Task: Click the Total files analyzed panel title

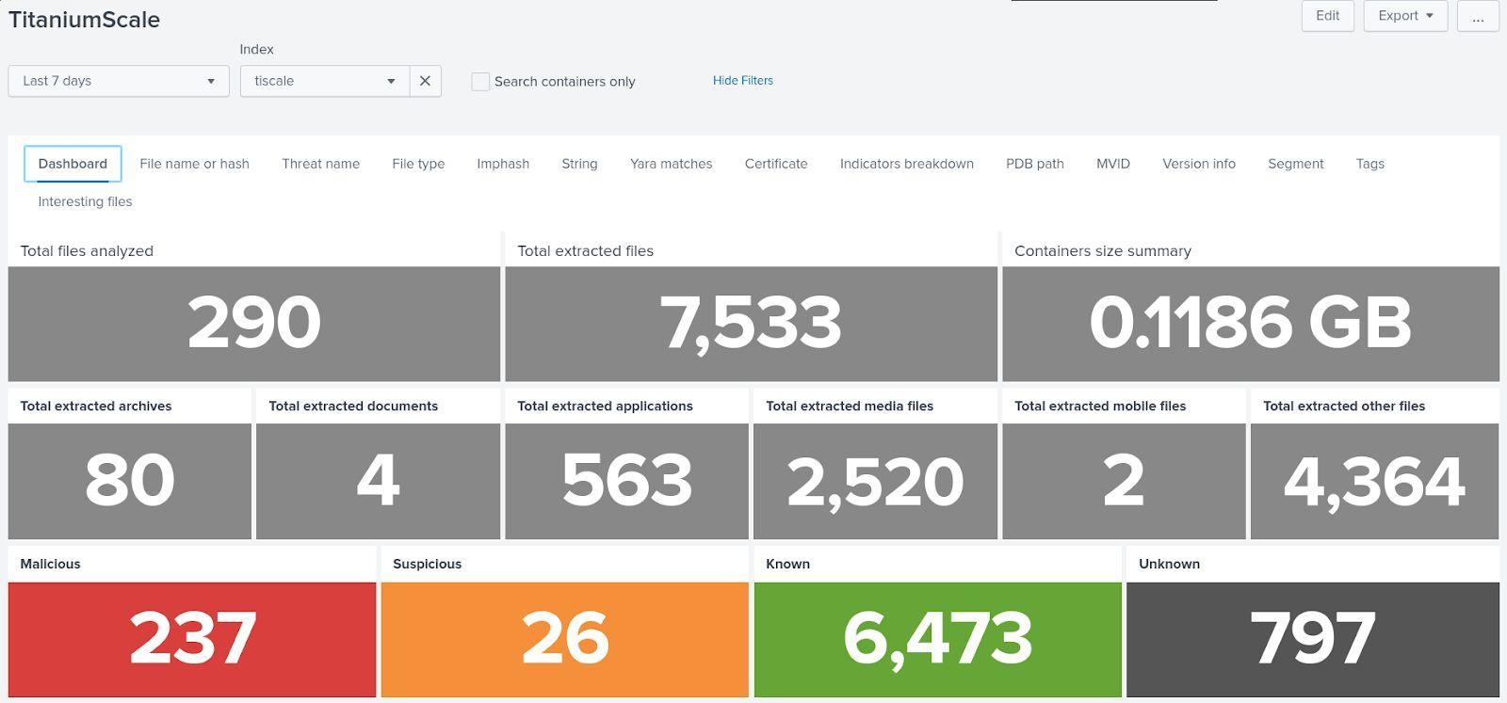Action: coord(87,251)
